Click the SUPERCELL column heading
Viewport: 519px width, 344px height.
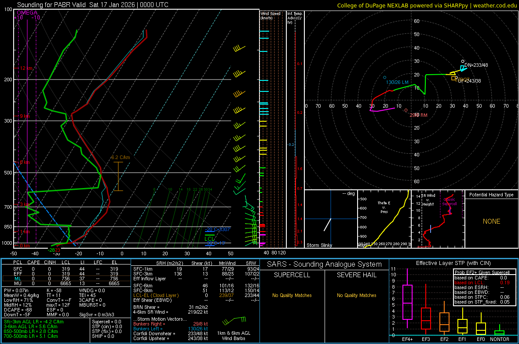click(292, 275)
